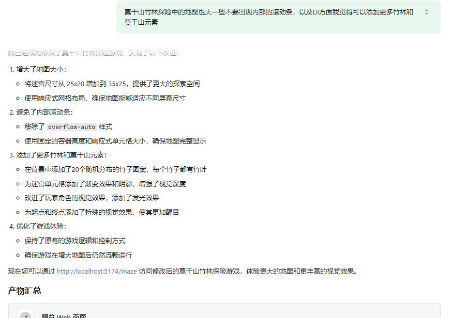Click the list item 添加了更多竹林和莫干山元素
The height and width of the screenshot is (318, 452).
point(62,155)
